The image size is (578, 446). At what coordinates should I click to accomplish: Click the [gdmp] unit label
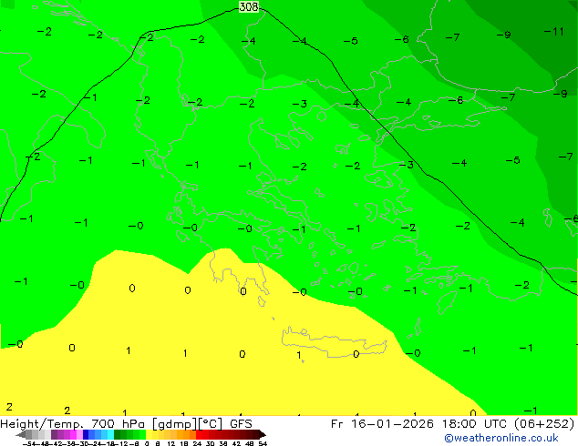pos(174,424)
